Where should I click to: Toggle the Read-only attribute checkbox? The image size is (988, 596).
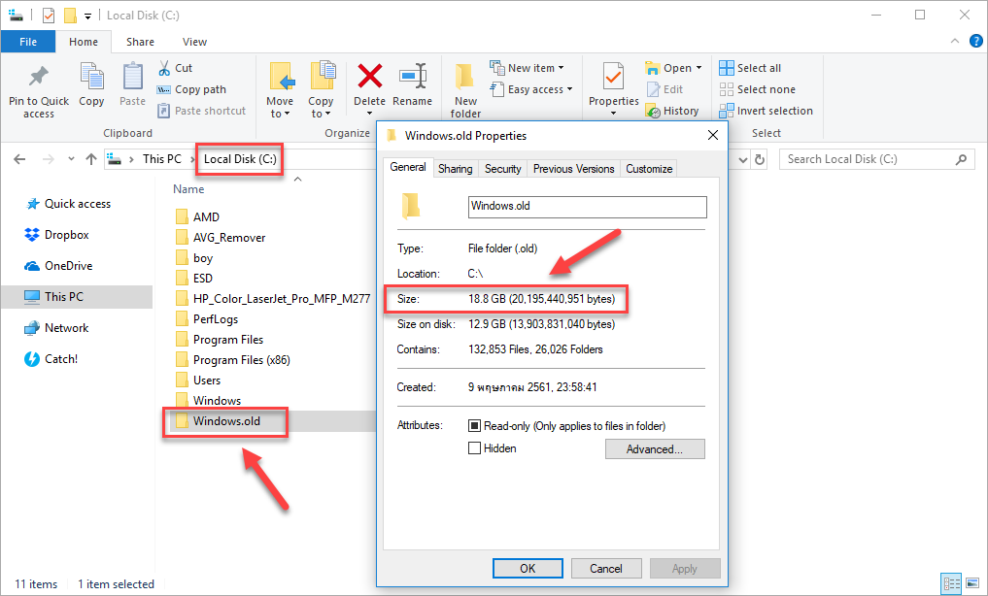coord(474,426)
